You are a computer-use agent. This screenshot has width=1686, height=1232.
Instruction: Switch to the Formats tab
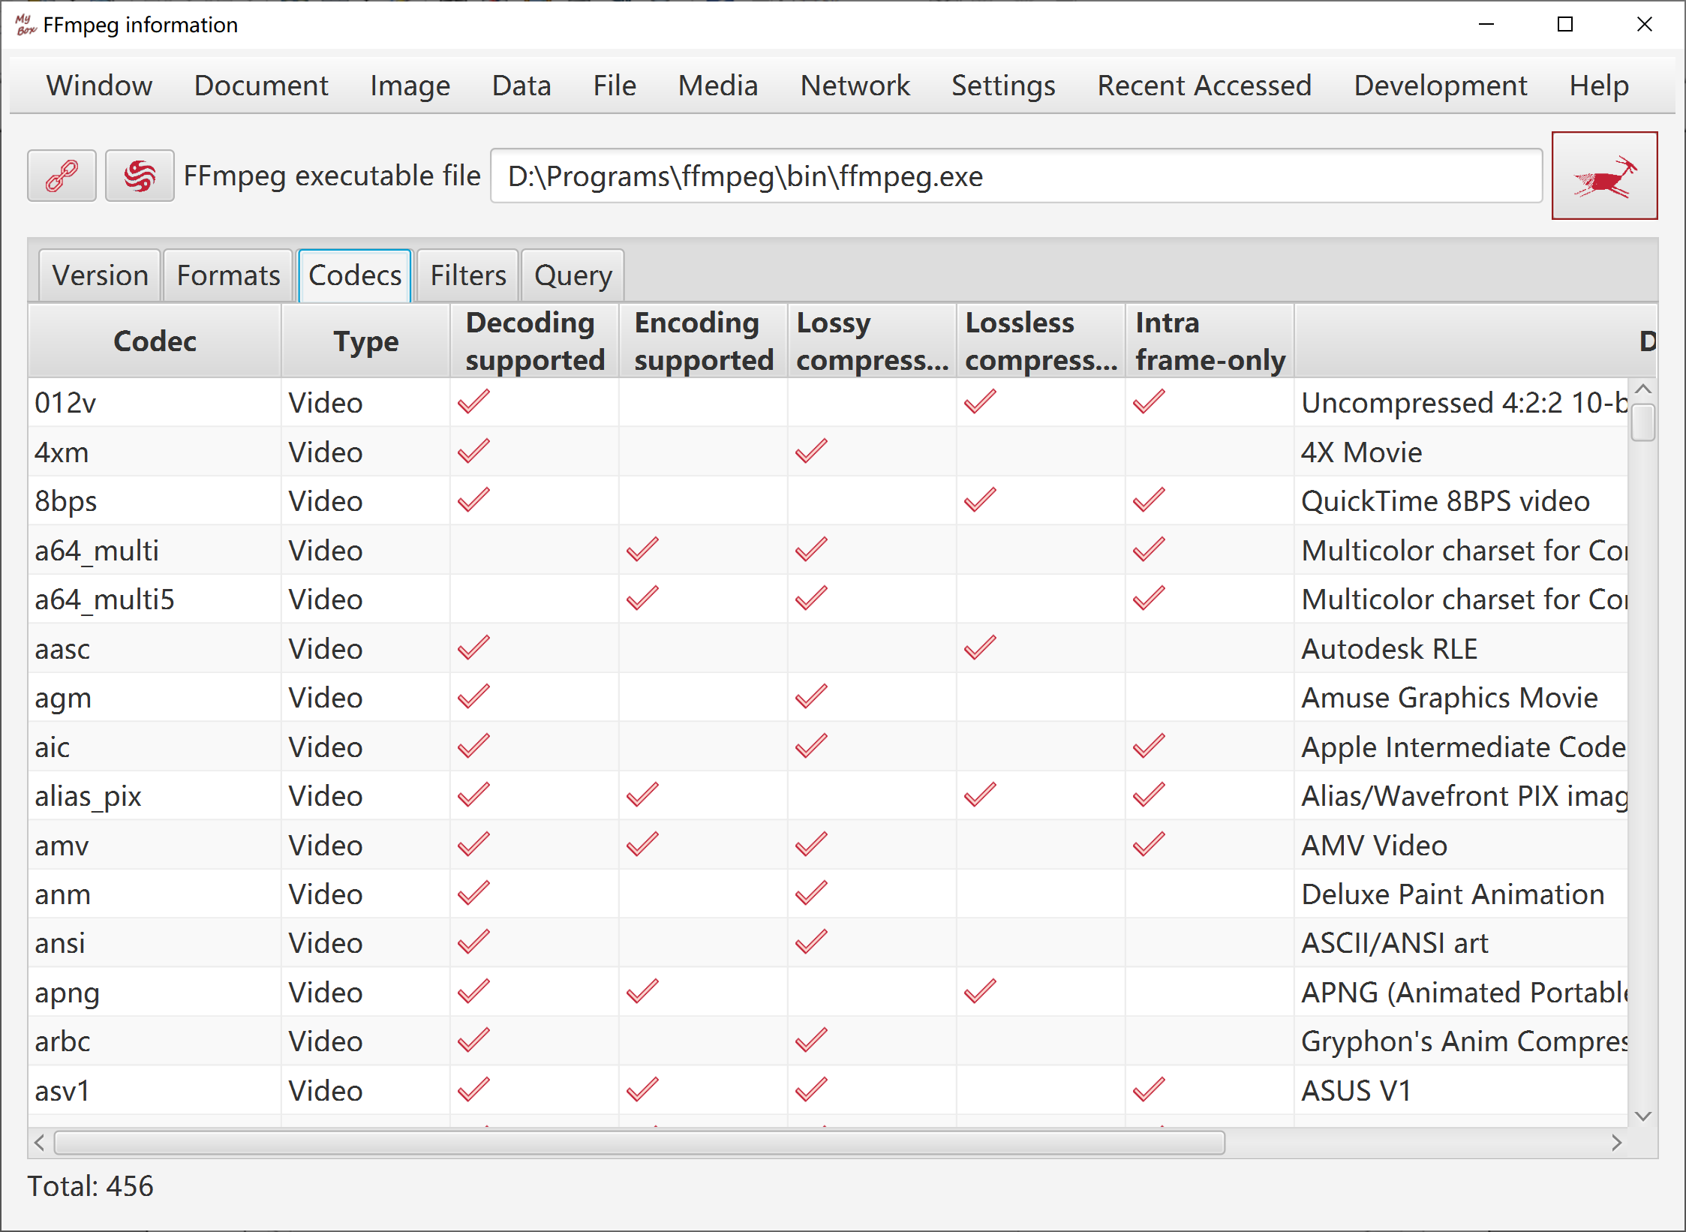[228, 275]
